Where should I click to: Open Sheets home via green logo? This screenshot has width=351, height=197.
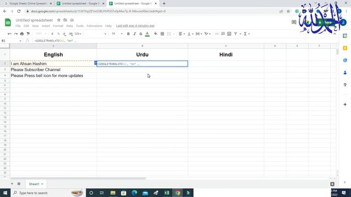coord(8,22)
